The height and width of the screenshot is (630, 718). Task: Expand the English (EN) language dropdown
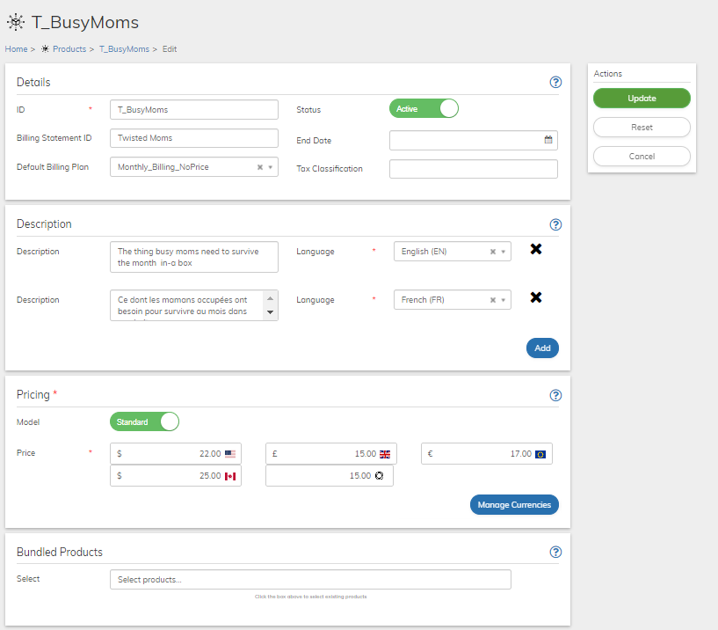click(x=504, y=252)
